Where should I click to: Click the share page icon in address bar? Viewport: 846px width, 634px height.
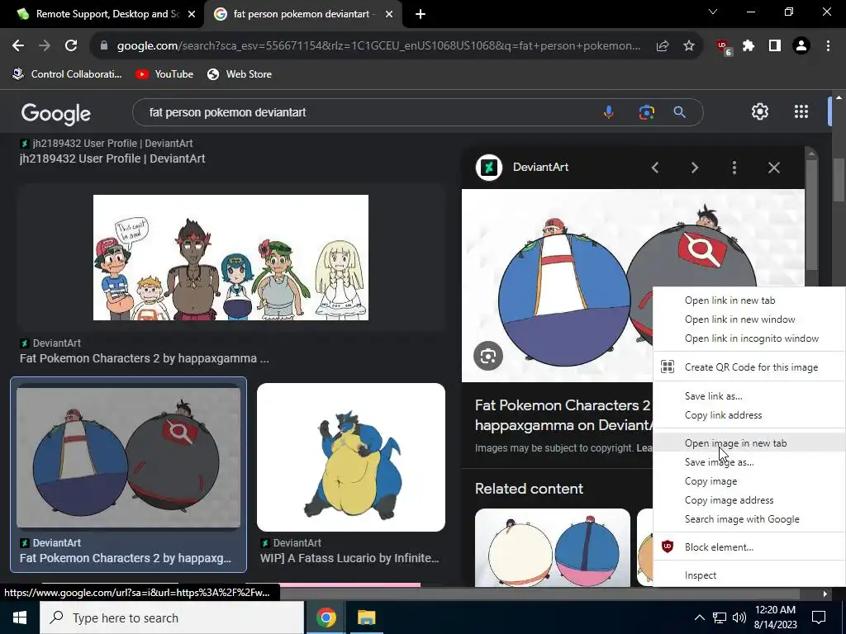click(663, 46)
